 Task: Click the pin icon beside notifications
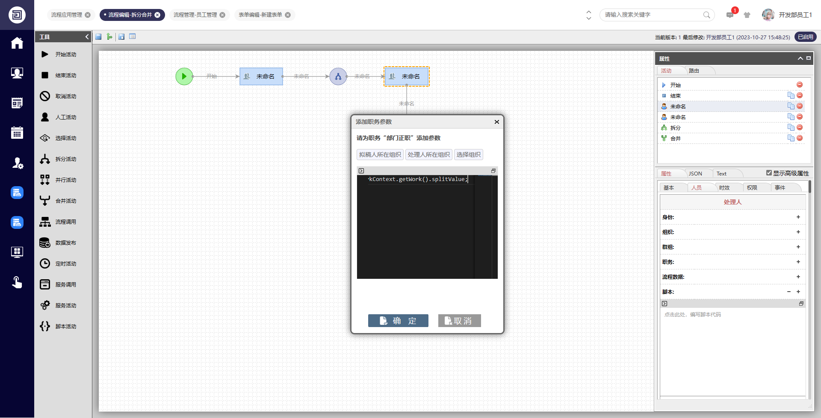click(x=747, y=15)
